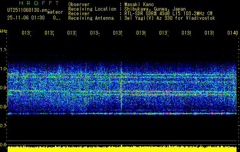This screenshot has width=240, height=152.
Task: Click the 0138 time marker
Action: 187,33
